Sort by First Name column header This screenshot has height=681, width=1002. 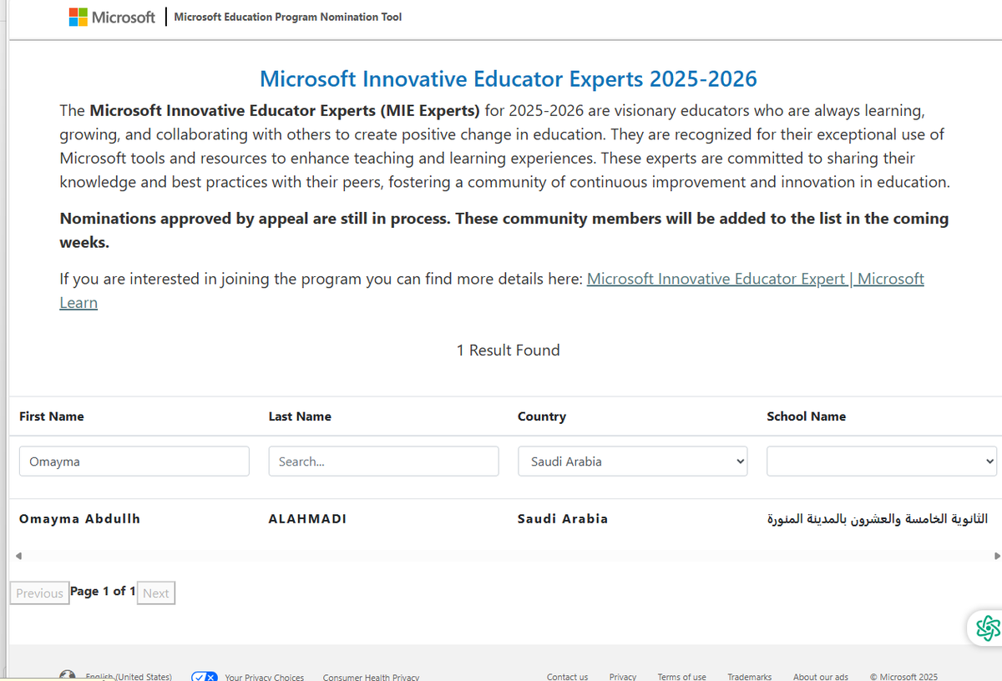[x=52, y=416]
